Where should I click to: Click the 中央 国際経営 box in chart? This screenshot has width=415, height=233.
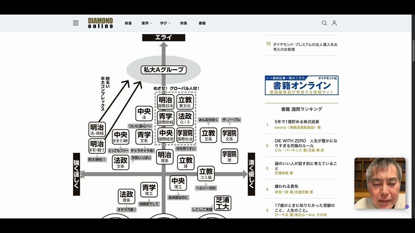(x=166, y=135)
